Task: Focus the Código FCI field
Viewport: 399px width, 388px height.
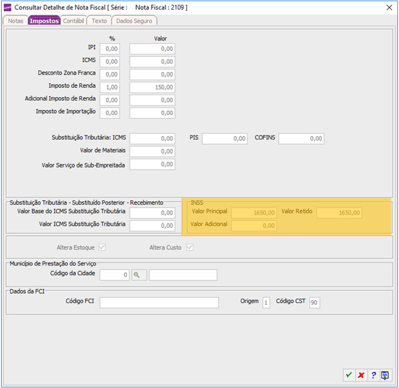Action: click(x=159, y=303)
